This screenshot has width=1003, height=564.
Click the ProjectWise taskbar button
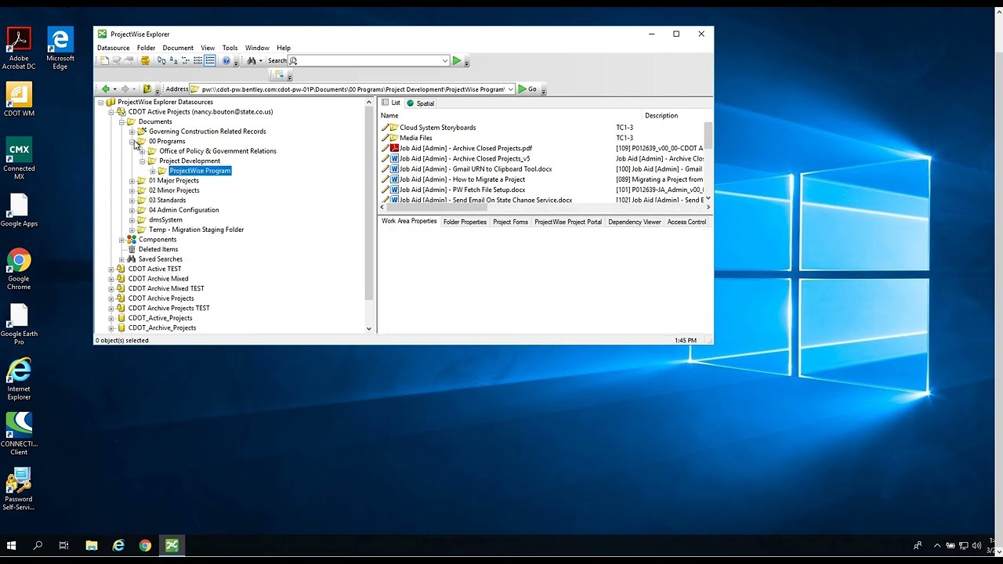pyautogui.click(x=172, y=545)
